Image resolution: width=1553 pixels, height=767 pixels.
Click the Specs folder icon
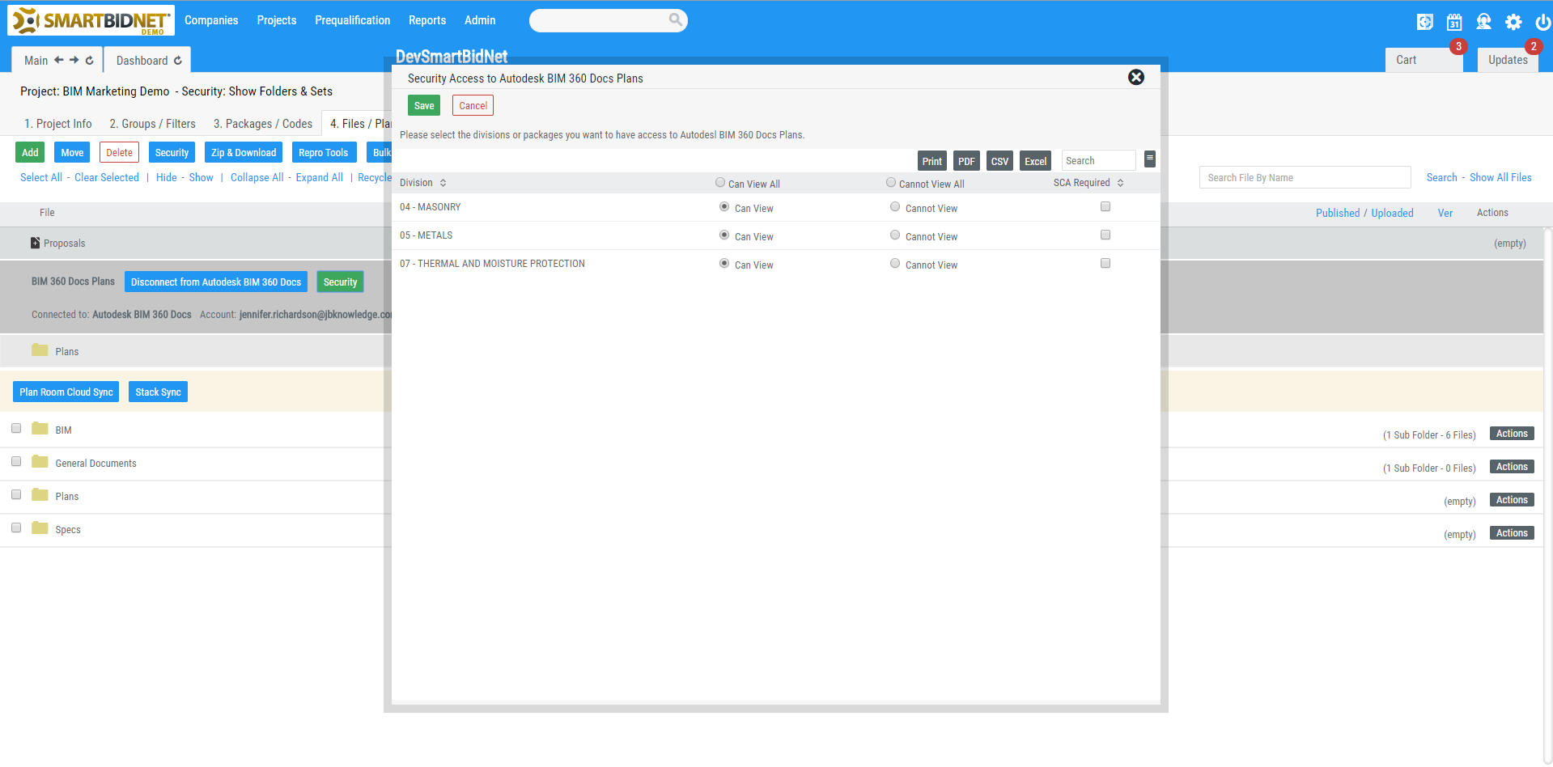pyautogui.click(x=40, y=528)
